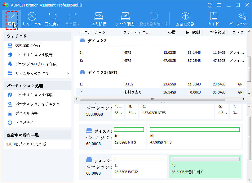Sort by ファイルシス... column header
Screen dimensions: 252x183
[137, 32]
